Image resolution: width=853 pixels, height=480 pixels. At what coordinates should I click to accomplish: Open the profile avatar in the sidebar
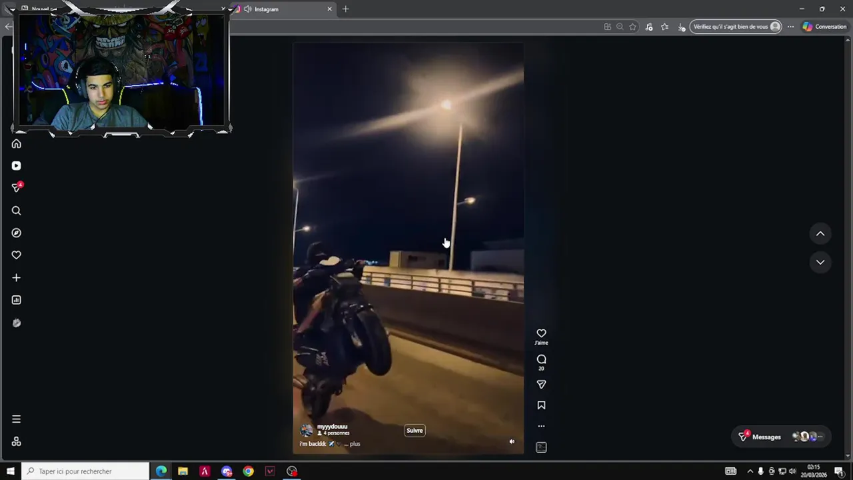tap(16, 323)
